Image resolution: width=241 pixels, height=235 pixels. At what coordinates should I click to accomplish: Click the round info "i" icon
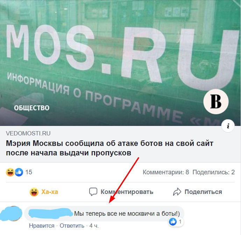(228, 126)
